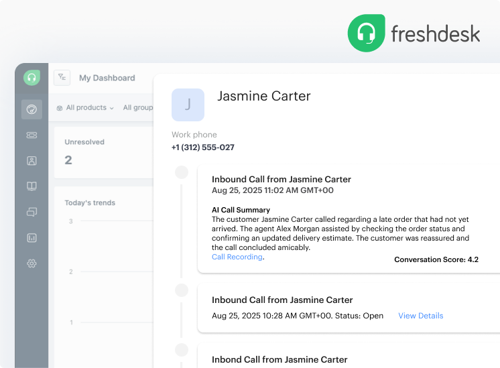Open the Dashboard icon in the sidebar
The image size is (500, 368).
coord(32,109)
